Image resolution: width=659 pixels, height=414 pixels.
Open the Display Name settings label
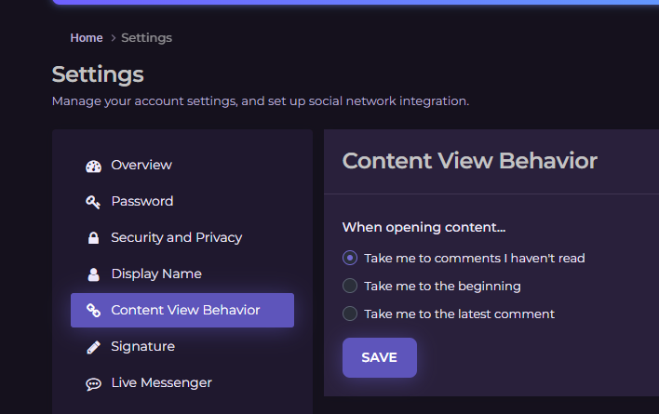[x=156, y=274]
